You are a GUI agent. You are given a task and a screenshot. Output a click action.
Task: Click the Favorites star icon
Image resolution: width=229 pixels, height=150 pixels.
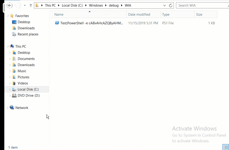point(12,16)
